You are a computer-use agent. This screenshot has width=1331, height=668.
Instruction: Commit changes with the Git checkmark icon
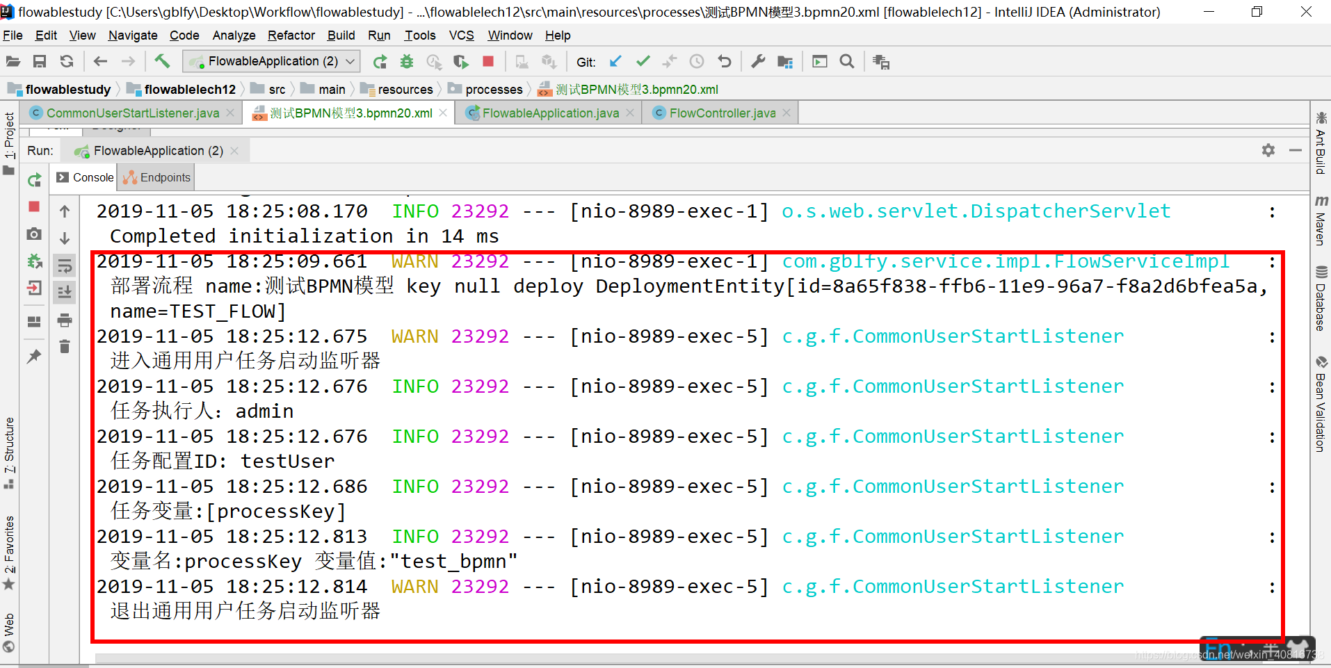pos(643,61)
